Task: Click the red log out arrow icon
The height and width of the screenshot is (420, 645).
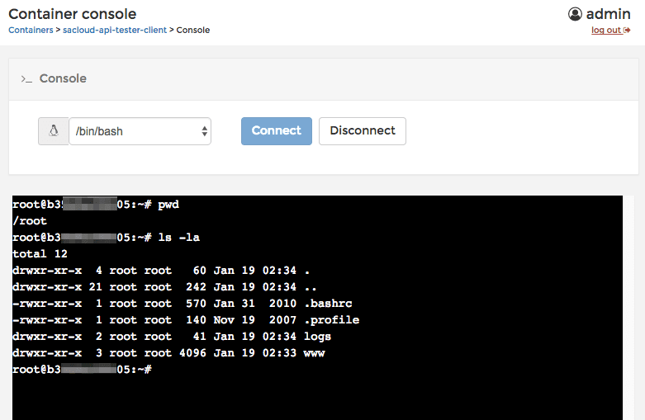Action: 628,31
